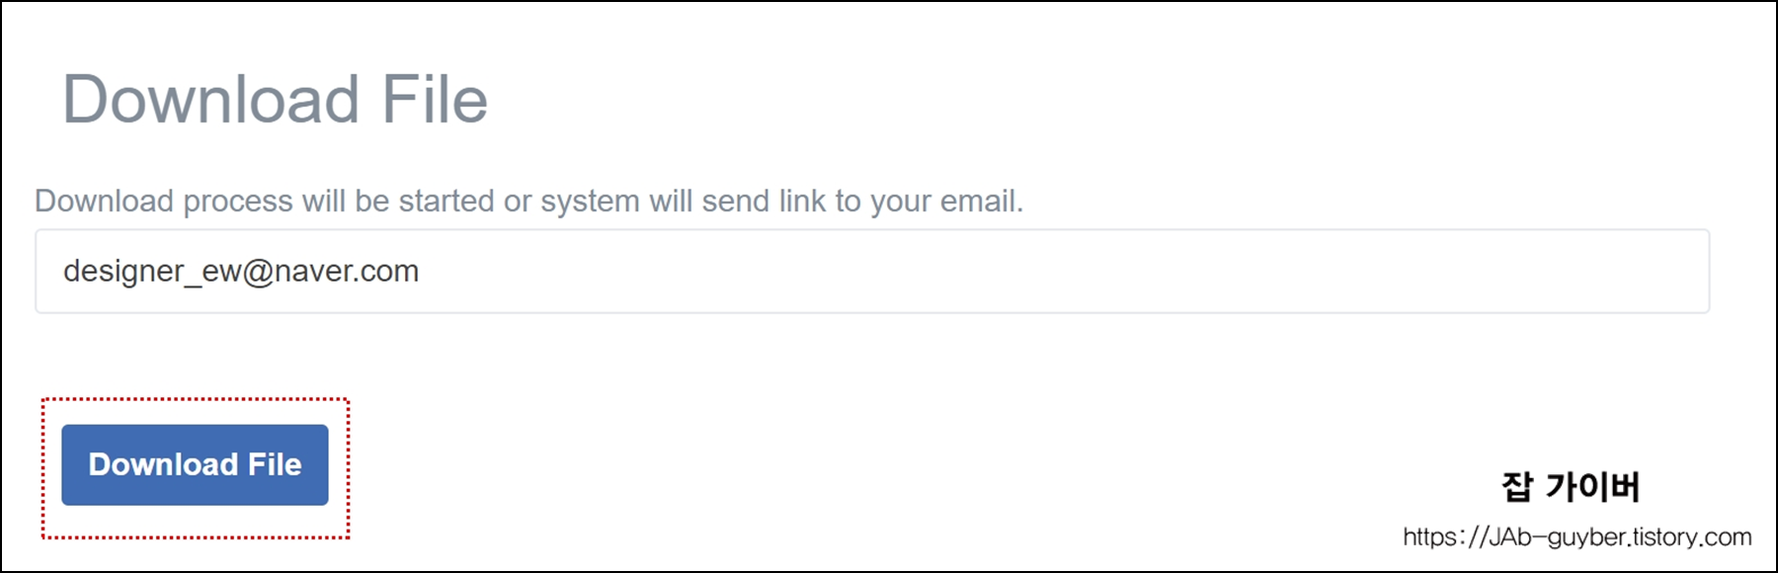The height and width of the screenshot is (573, 1778).
Task: Click the designer_ew@naver.com text in field
Action: pos(241,271)
